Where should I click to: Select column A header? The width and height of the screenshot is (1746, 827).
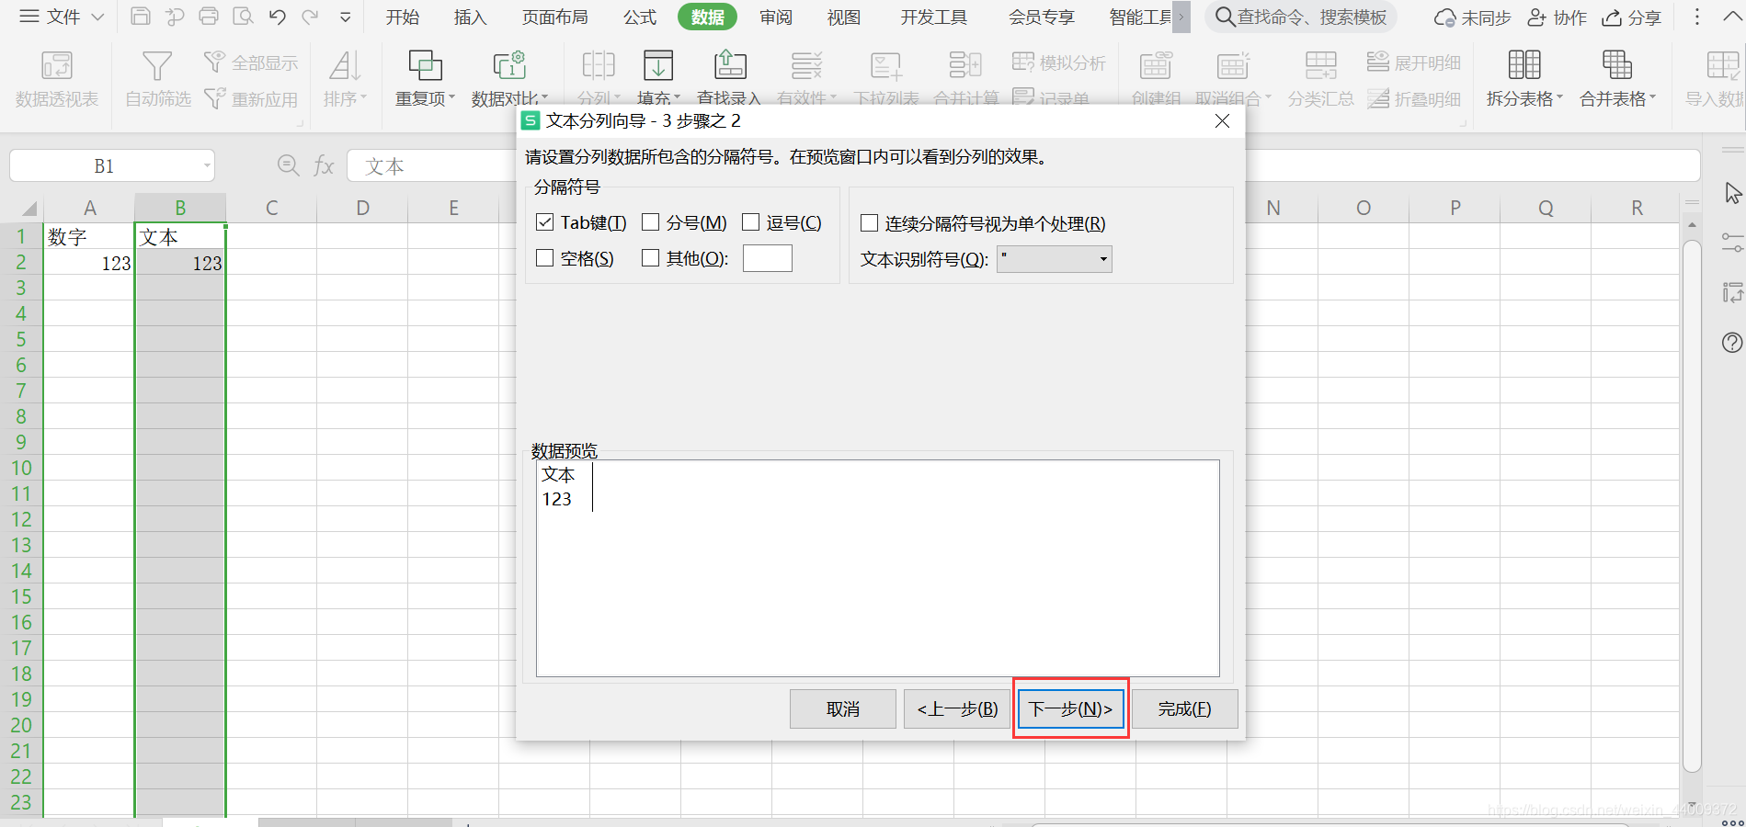[x=89, y=208]
